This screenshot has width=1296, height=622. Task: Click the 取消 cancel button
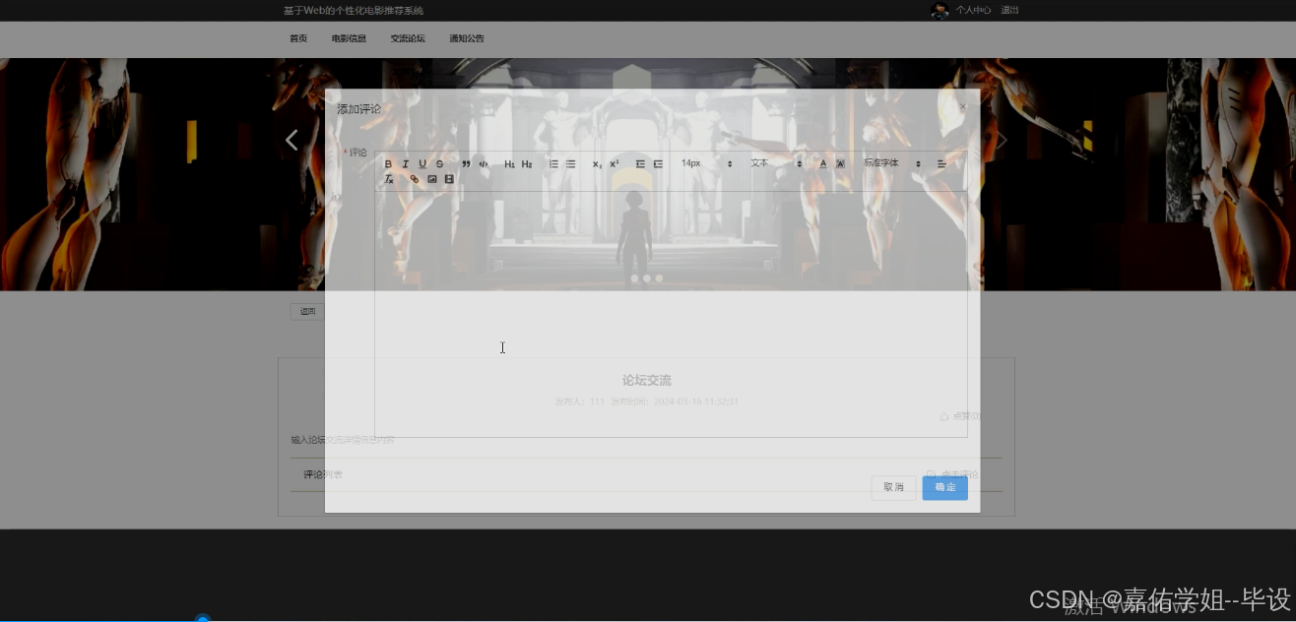(893, 487)
